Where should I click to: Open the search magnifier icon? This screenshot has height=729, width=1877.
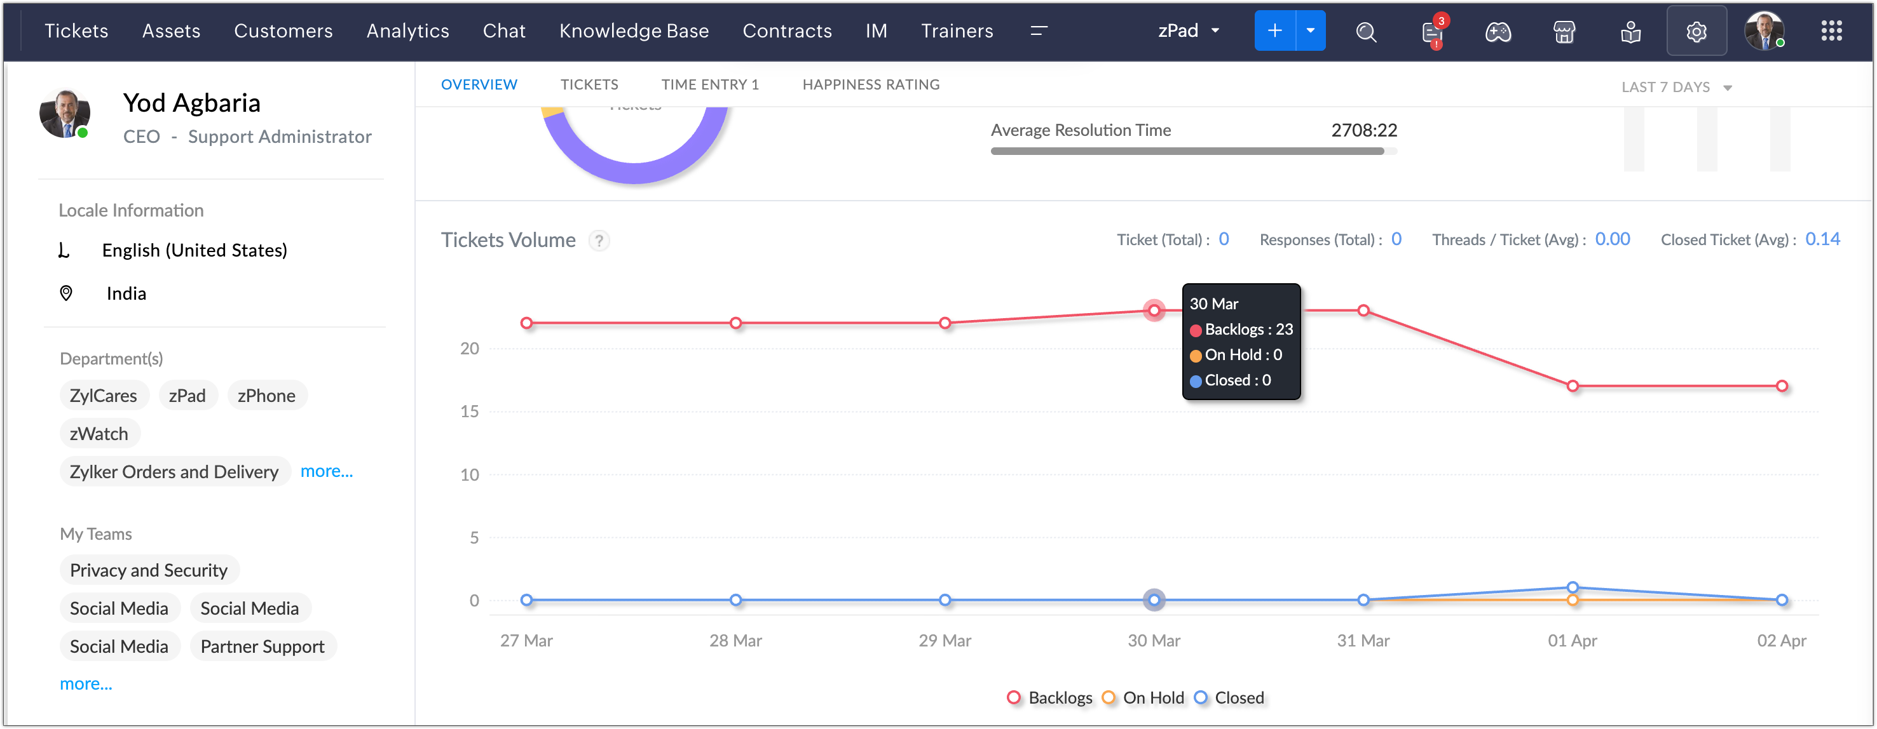pyautogui.click(x=1365, y=31)
